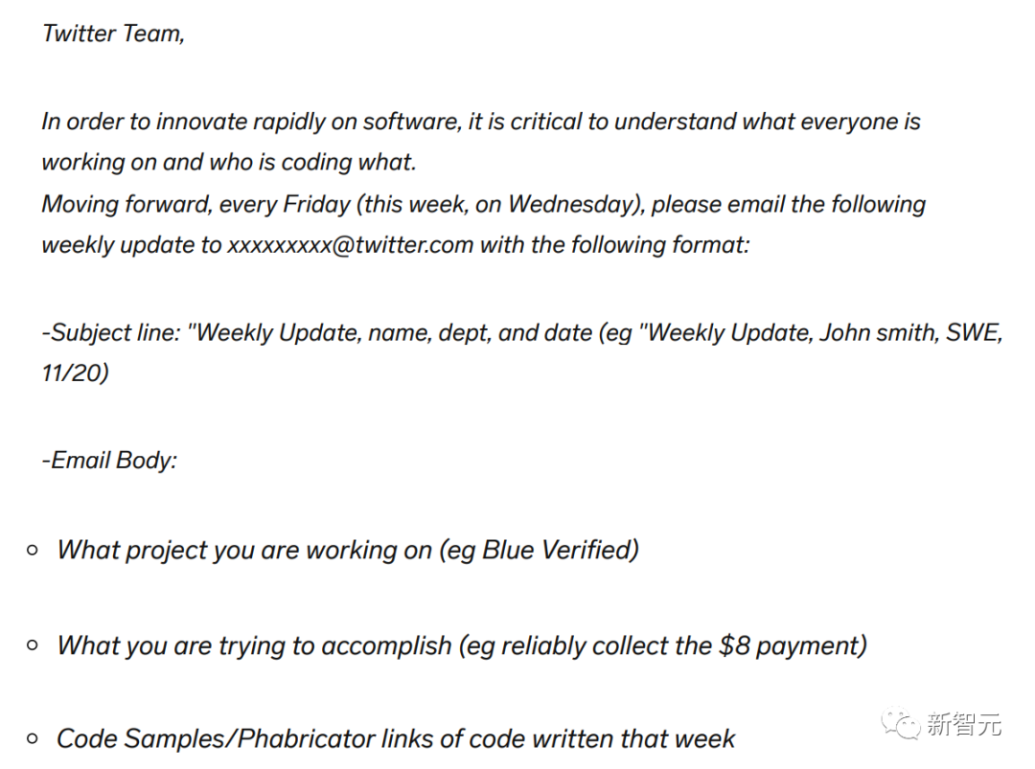Click the bullet next to "Code Samples"
Viewport: 1035px width, 769px height.
(33, 738)
